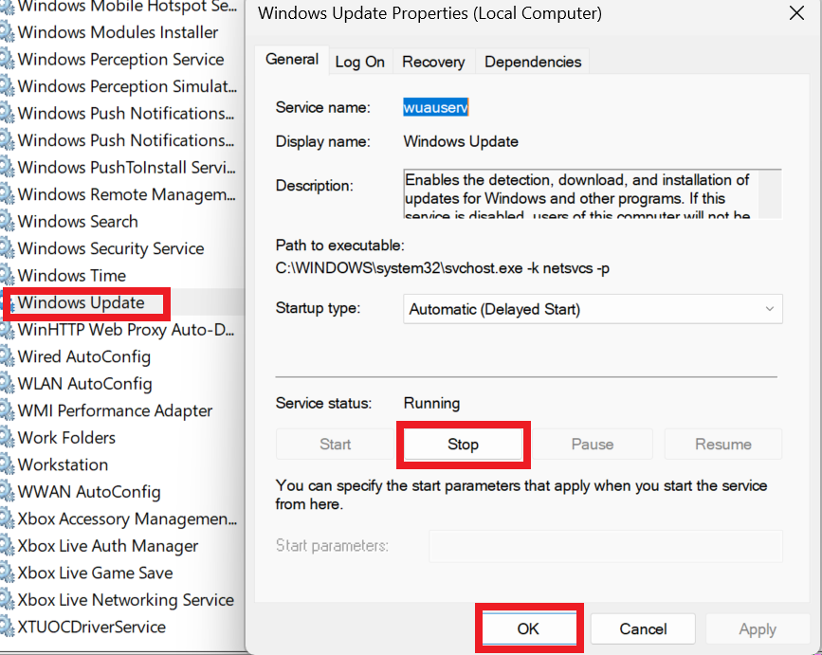822x655 pixels.
Task: Click gear icon beside Wired AutoConfig
Action: (x=7, y=356)
